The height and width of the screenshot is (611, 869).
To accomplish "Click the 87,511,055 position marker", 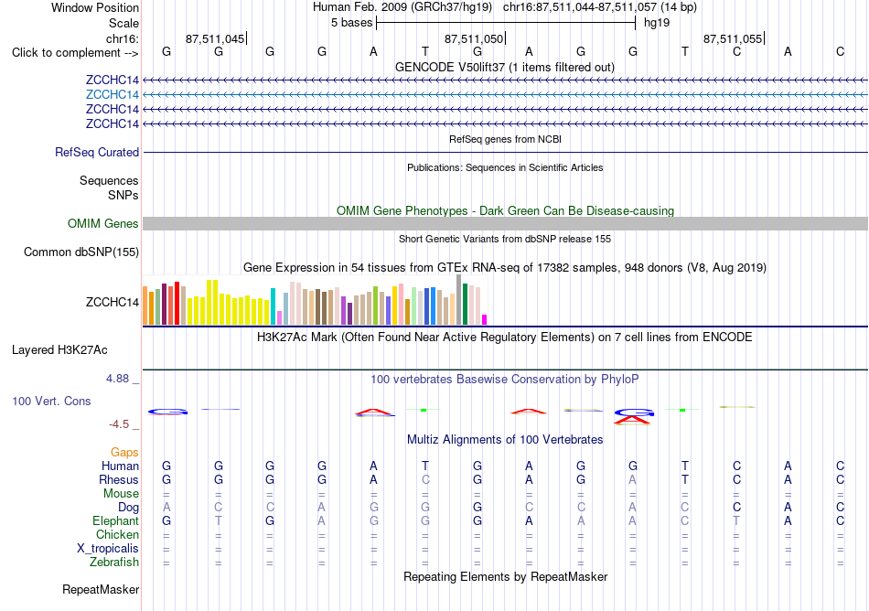I will [x=733, y=38].
